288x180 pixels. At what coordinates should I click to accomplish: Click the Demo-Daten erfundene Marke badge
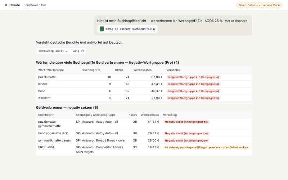(259, 5)
